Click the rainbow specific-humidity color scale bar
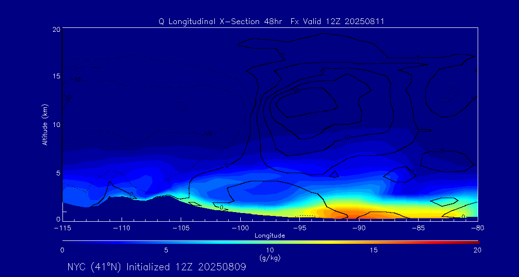 point(271,242)
